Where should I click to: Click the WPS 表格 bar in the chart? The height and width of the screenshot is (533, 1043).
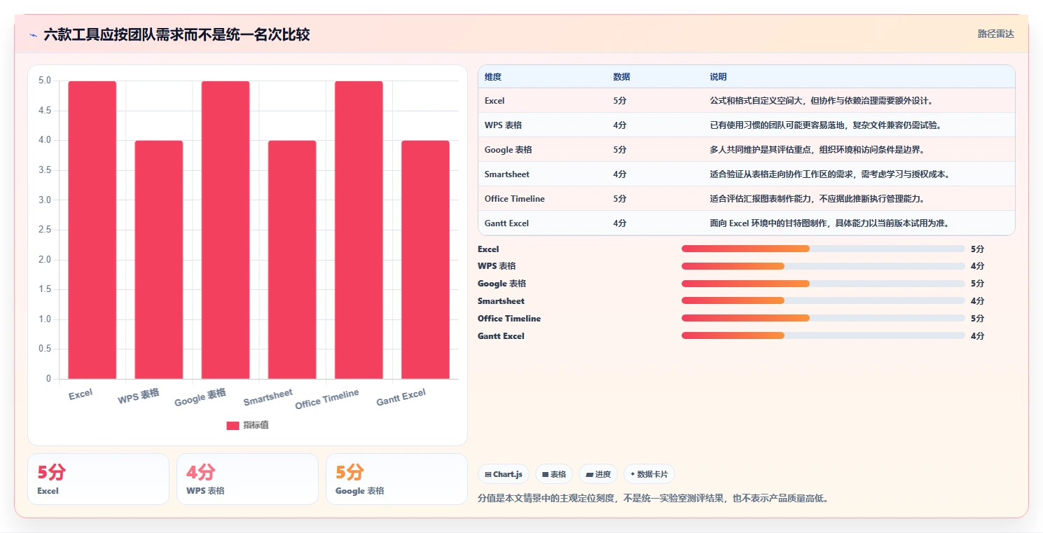[159, 260]
